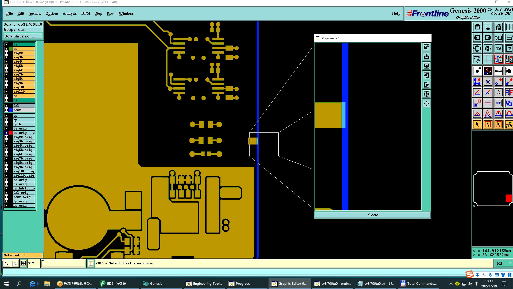The height and width of the screenshot is (289, 513).
Task: Toggle the rout layer checkbox
Action: coord(6,110)
